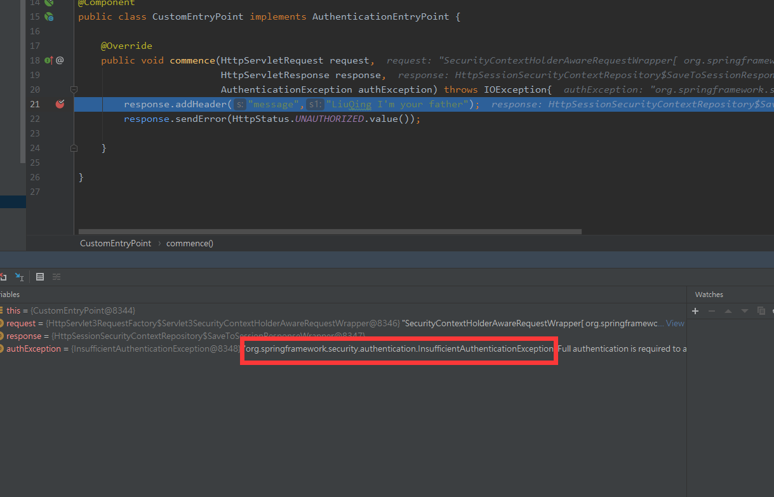Select the 'this' variable row
This screenshot has height=497, width=774.
343,311
